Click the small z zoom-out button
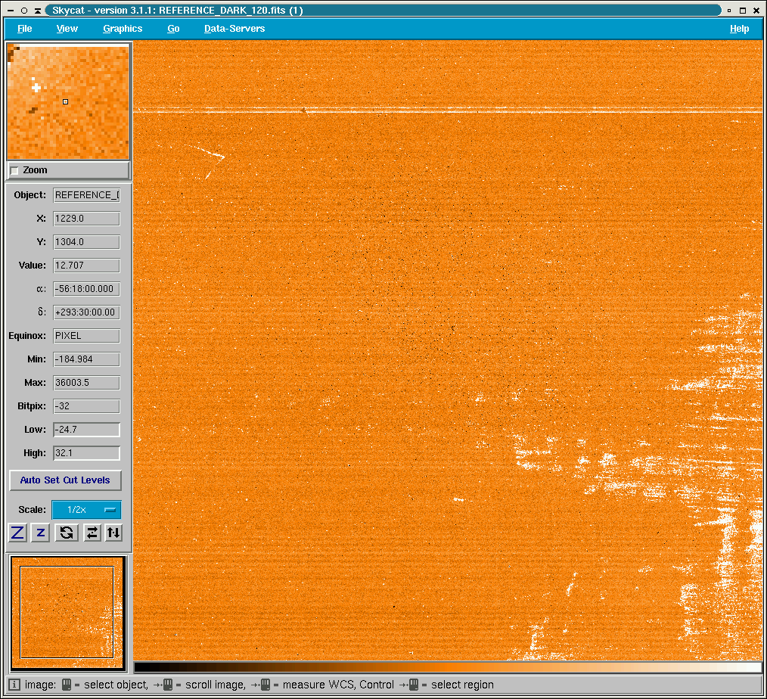The width and height of the screenshot is (767, 699). 41,533
